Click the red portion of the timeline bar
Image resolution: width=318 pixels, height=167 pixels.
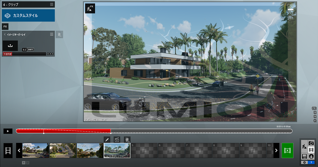(63, 131)
